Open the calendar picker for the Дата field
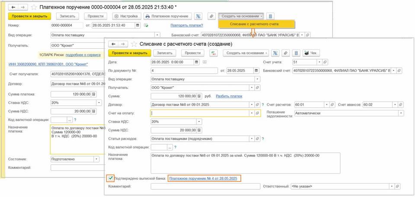This screenshot has height=197, width=415. [197, 62]
